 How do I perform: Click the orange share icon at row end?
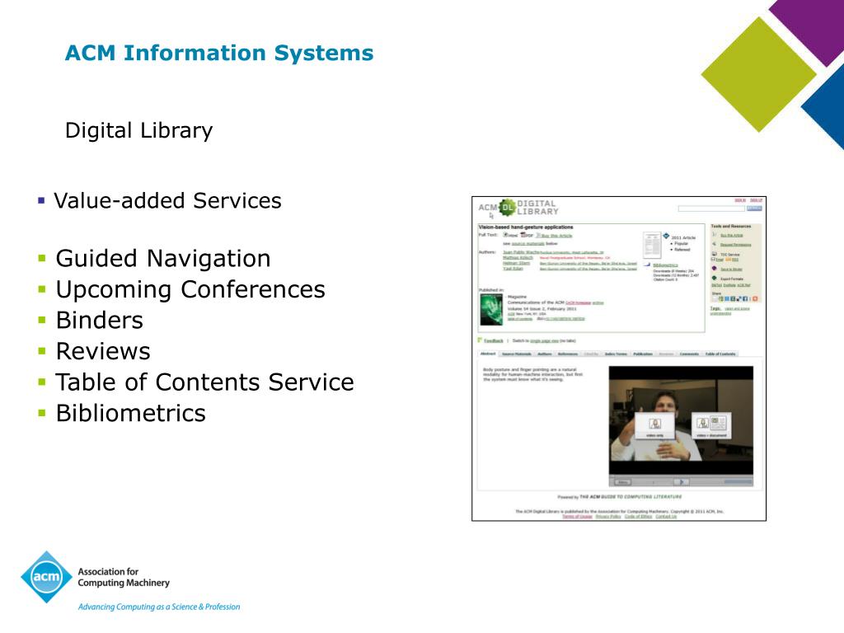click(755, 298)
